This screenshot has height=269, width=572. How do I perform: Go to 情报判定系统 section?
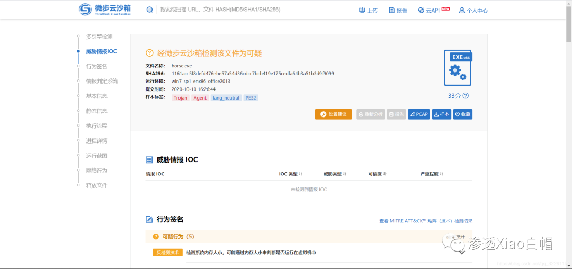(102, 81)
